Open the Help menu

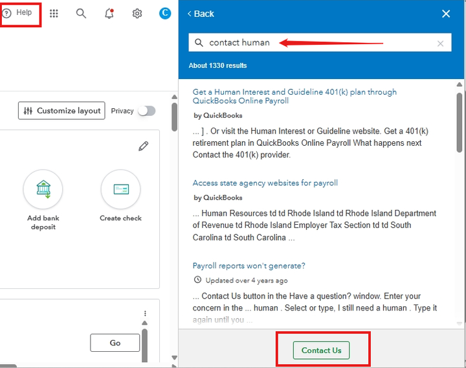[x=17, y=13]
